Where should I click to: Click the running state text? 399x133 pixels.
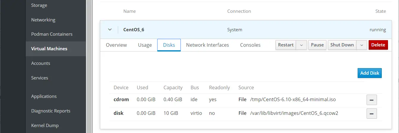tap(378, 30)
